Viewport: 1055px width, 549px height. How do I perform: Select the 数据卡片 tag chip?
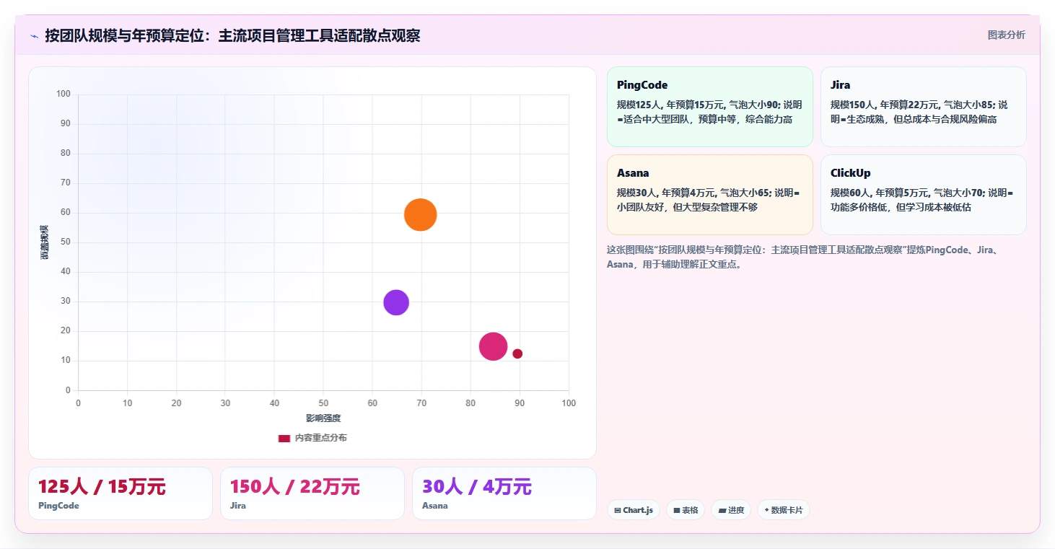784,510
